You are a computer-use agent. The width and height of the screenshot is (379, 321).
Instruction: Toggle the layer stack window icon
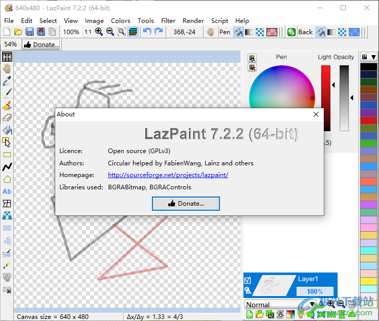tap(133, 32)
